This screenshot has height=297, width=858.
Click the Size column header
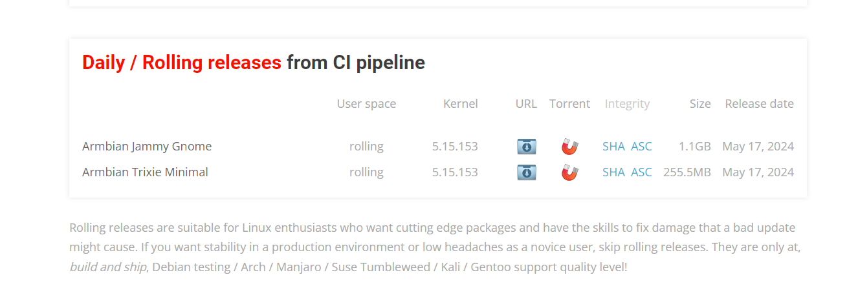(700, 103)
